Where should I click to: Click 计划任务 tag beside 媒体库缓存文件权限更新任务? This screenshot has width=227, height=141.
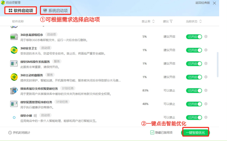pyautogui.click(x=68, y=88)
